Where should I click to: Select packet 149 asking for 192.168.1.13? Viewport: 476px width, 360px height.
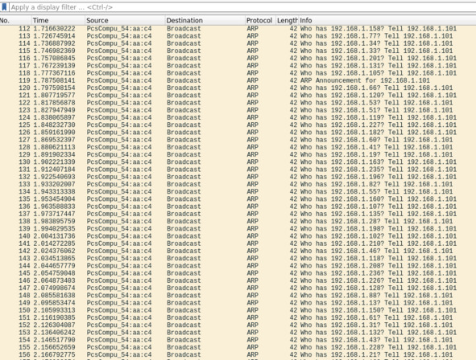coord(238,303)
